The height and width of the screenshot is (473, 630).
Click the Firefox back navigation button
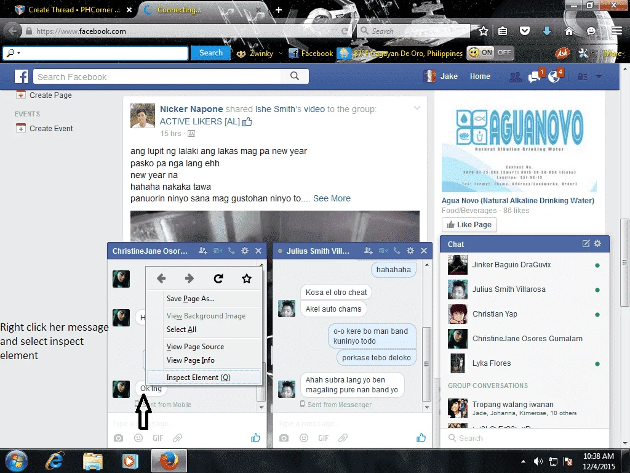pyautogui.click(x=12, y=31)
